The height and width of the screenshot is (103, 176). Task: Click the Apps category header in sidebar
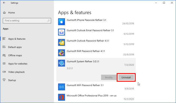tap(5, 29)
